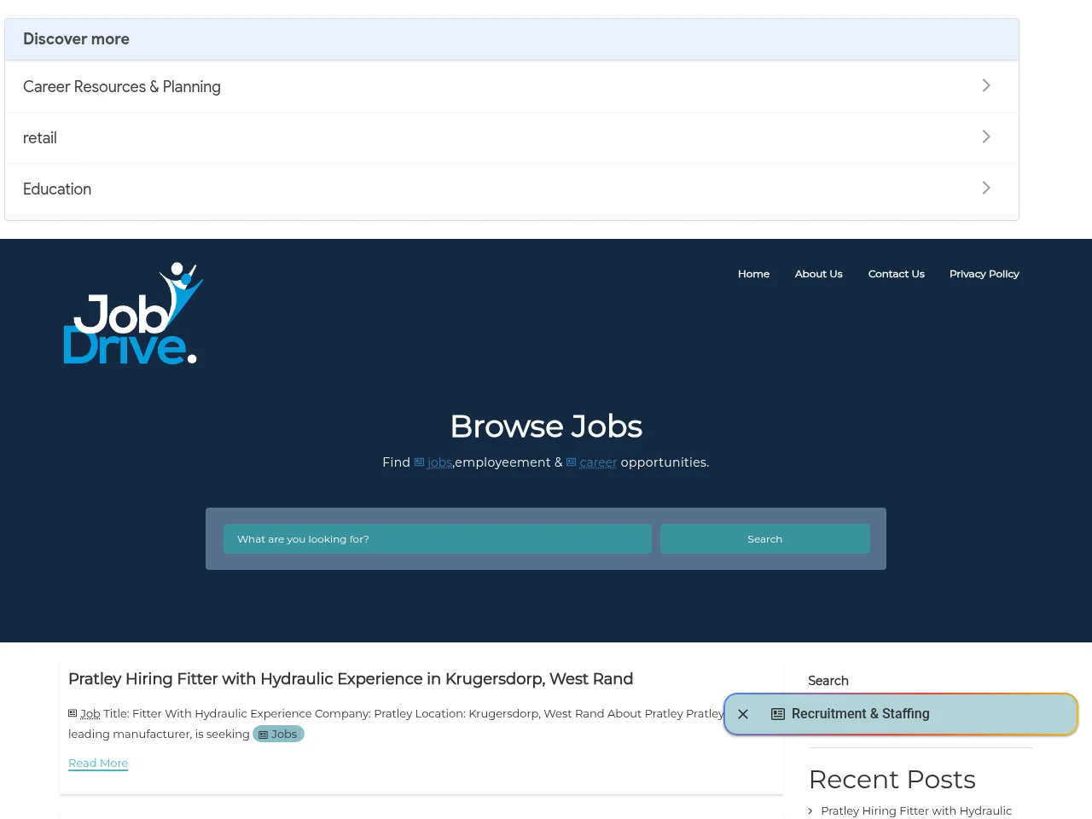Open the About Us page

point(818,274)
